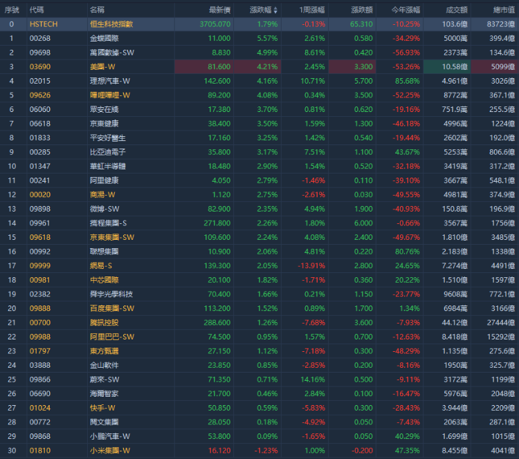Select stock code 00772

click(x=40, y=422)
